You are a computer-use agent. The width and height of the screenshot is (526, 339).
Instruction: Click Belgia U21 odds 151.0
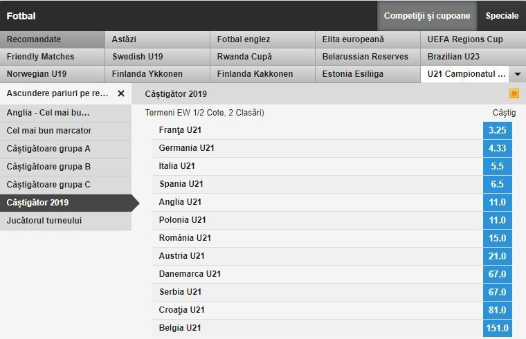tap(497, 328)
